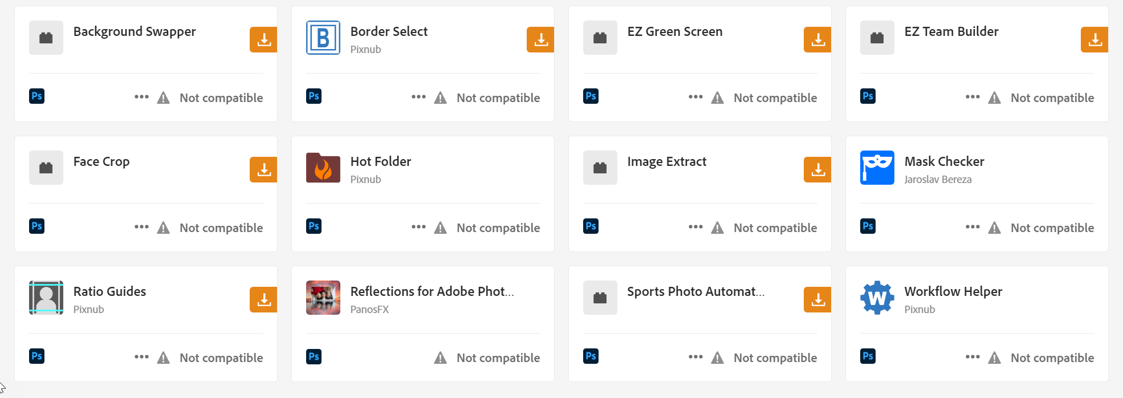1123x398 pixels.
Task: Download the Ratio Guides plugin
Action: coord(263,299)
